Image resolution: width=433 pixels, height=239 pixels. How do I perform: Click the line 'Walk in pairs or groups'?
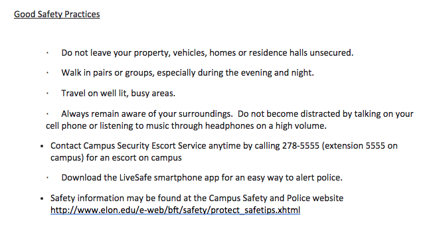pos(187,73)
